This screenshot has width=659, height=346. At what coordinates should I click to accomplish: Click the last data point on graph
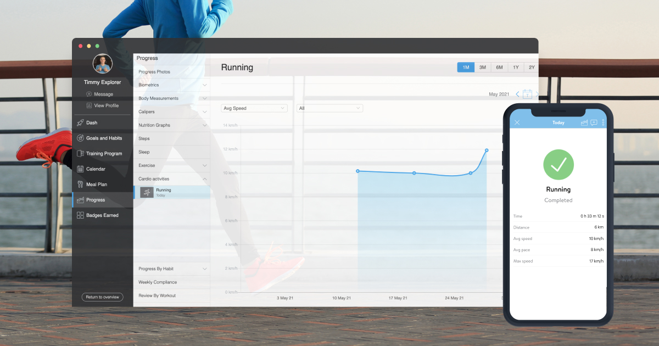tap(487, 150)
